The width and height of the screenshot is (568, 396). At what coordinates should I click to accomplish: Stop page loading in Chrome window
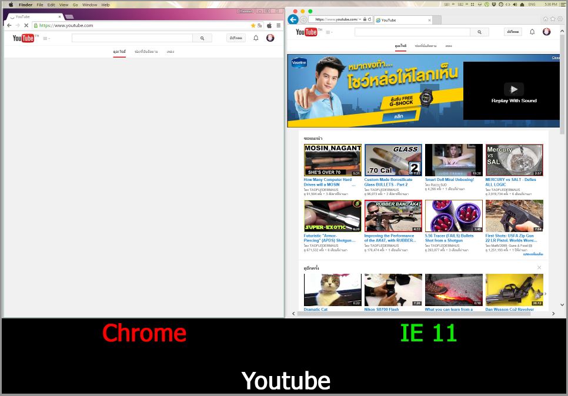[26, 25]
